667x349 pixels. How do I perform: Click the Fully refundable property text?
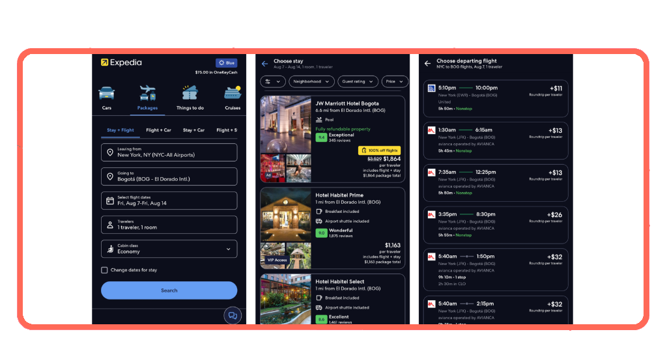pos(343,129)
